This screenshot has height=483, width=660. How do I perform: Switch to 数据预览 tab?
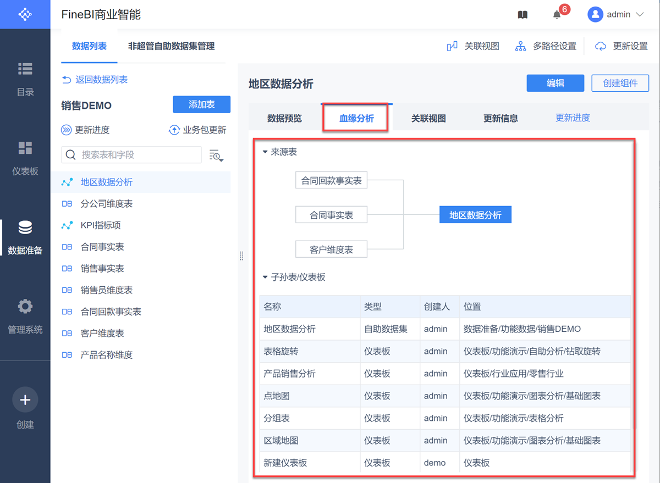coord(284,118)
